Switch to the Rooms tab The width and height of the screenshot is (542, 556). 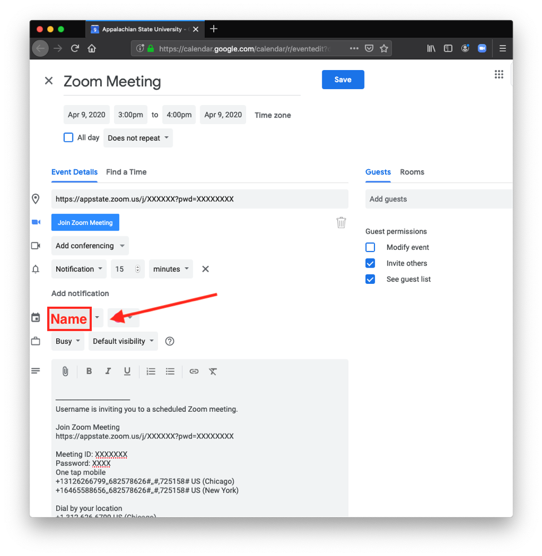pos(412,173)
